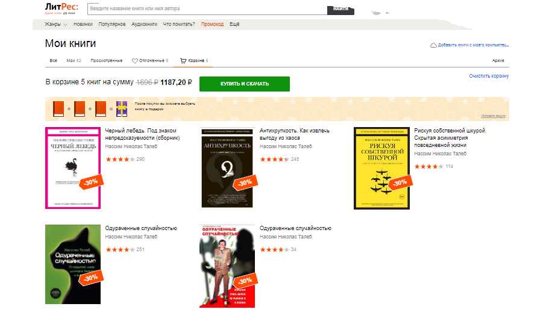Click the star rating of Антихрупкость
The height and width of the screenshot is (330, 552).
[x=275, y=160]
